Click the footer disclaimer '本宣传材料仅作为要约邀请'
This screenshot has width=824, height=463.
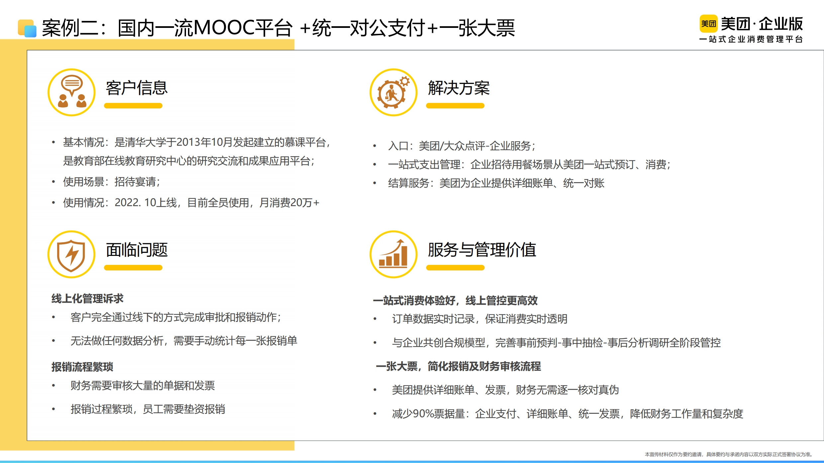tap(728, 454)
